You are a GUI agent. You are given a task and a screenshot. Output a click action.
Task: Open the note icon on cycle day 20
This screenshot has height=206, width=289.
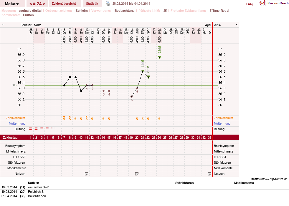tap(137, 174)
